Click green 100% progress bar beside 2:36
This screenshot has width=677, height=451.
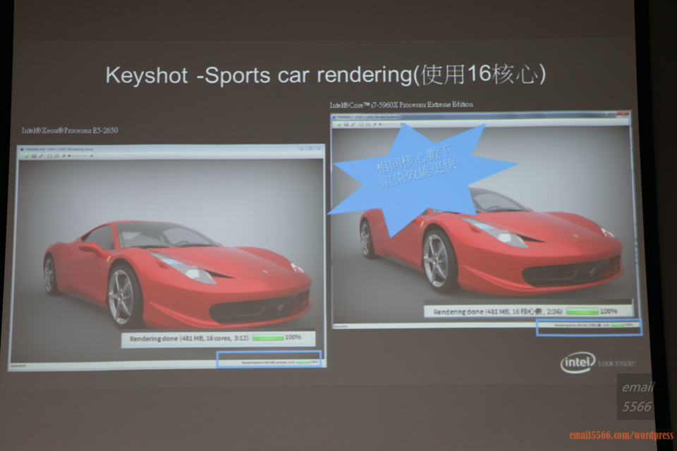[582, 311]
